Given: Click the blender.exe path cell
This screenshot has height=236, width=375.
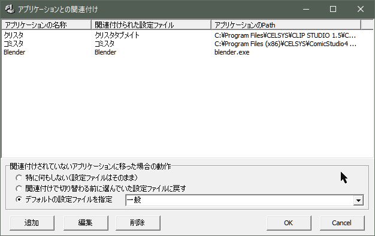Looking at the screenshot, I should [232, 52].
